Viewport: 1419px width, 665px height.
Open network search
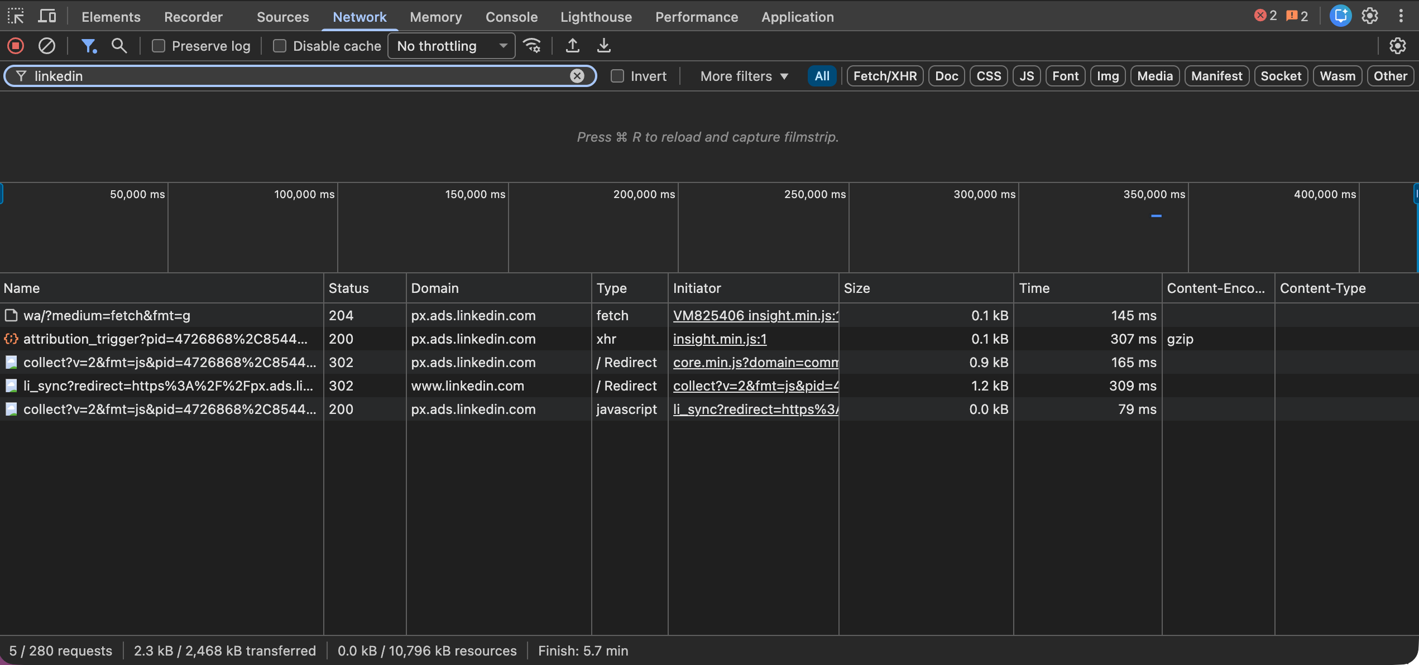coord(119,46)
